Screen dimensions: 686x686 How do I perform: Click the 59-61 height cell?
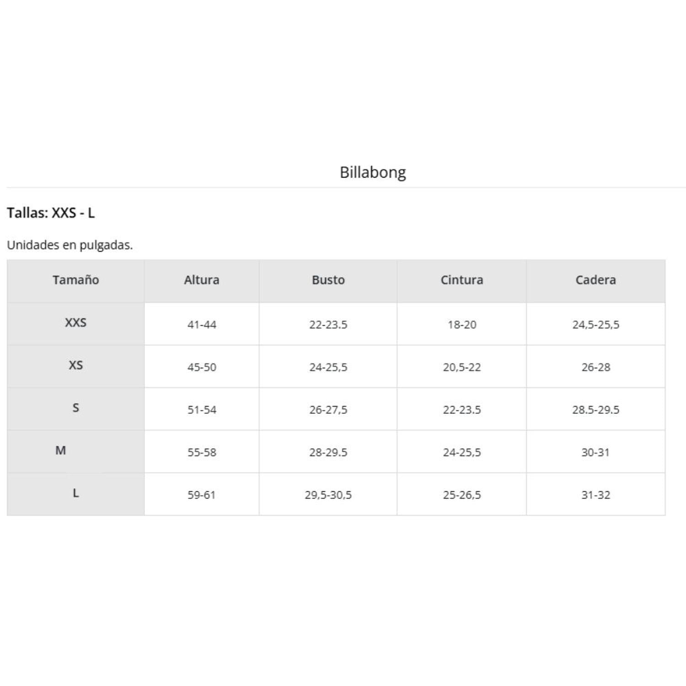coord(202,495)
